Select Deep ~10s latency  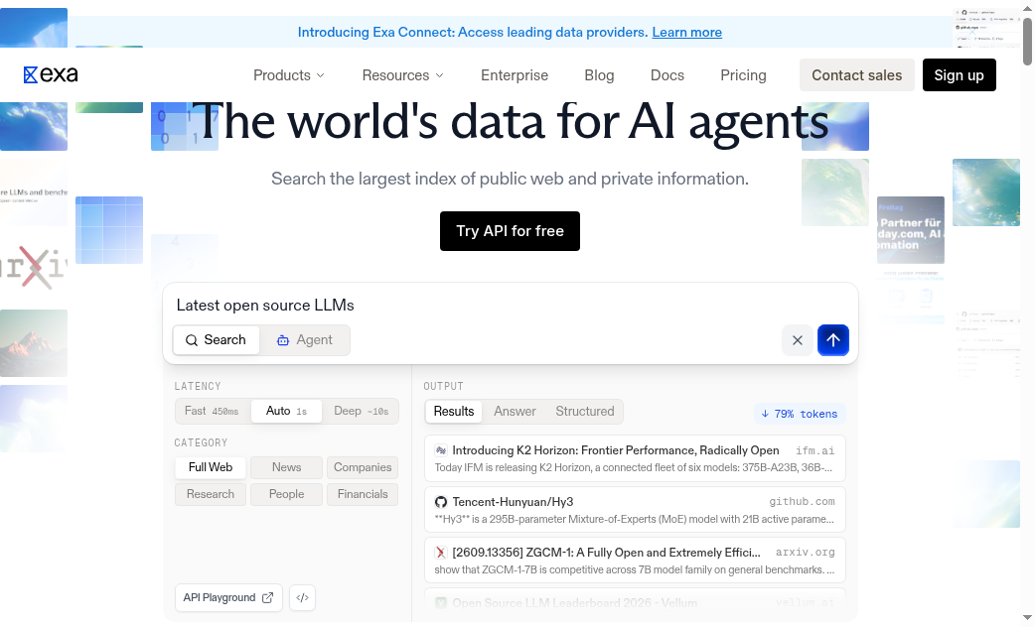coord(362,412)
